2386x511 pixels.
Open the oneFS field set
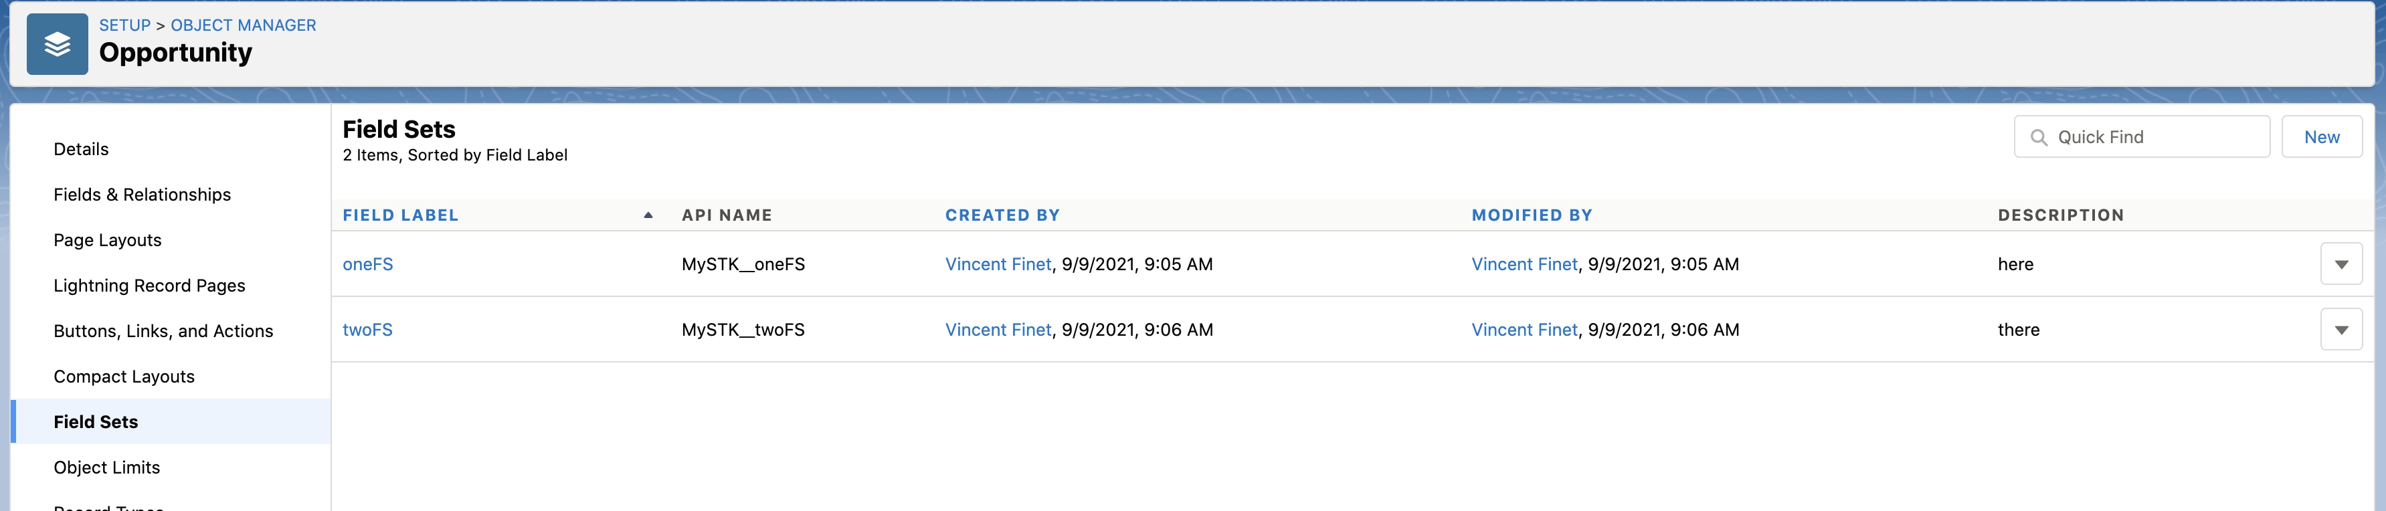[368, 264]
